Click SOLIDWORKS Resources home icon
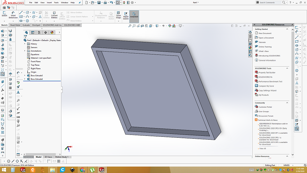Viewport: 307px width, 173px height. tap(250, 32)
